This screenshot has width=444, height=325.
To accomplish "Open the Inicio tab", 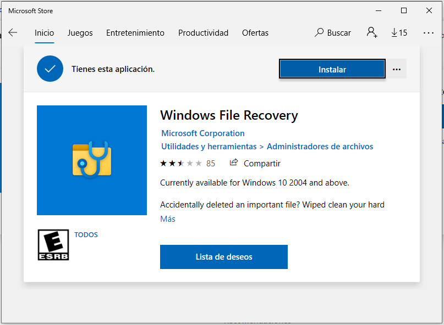I will (x=44, y=33).
